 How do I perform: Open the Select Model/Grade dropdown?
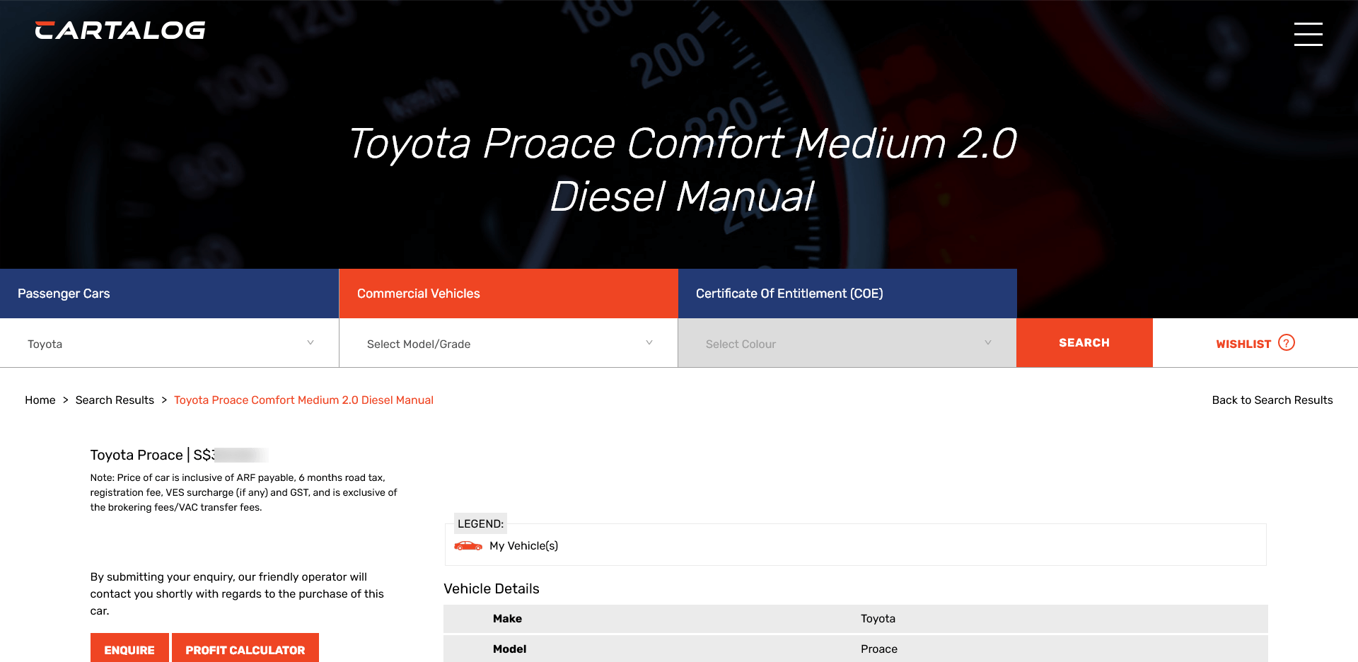coord(509,344)
